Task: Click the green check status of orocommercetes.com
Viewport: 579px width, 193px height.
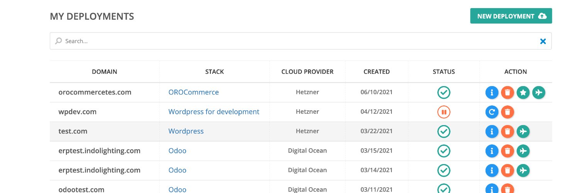Action: click(444, 93)
